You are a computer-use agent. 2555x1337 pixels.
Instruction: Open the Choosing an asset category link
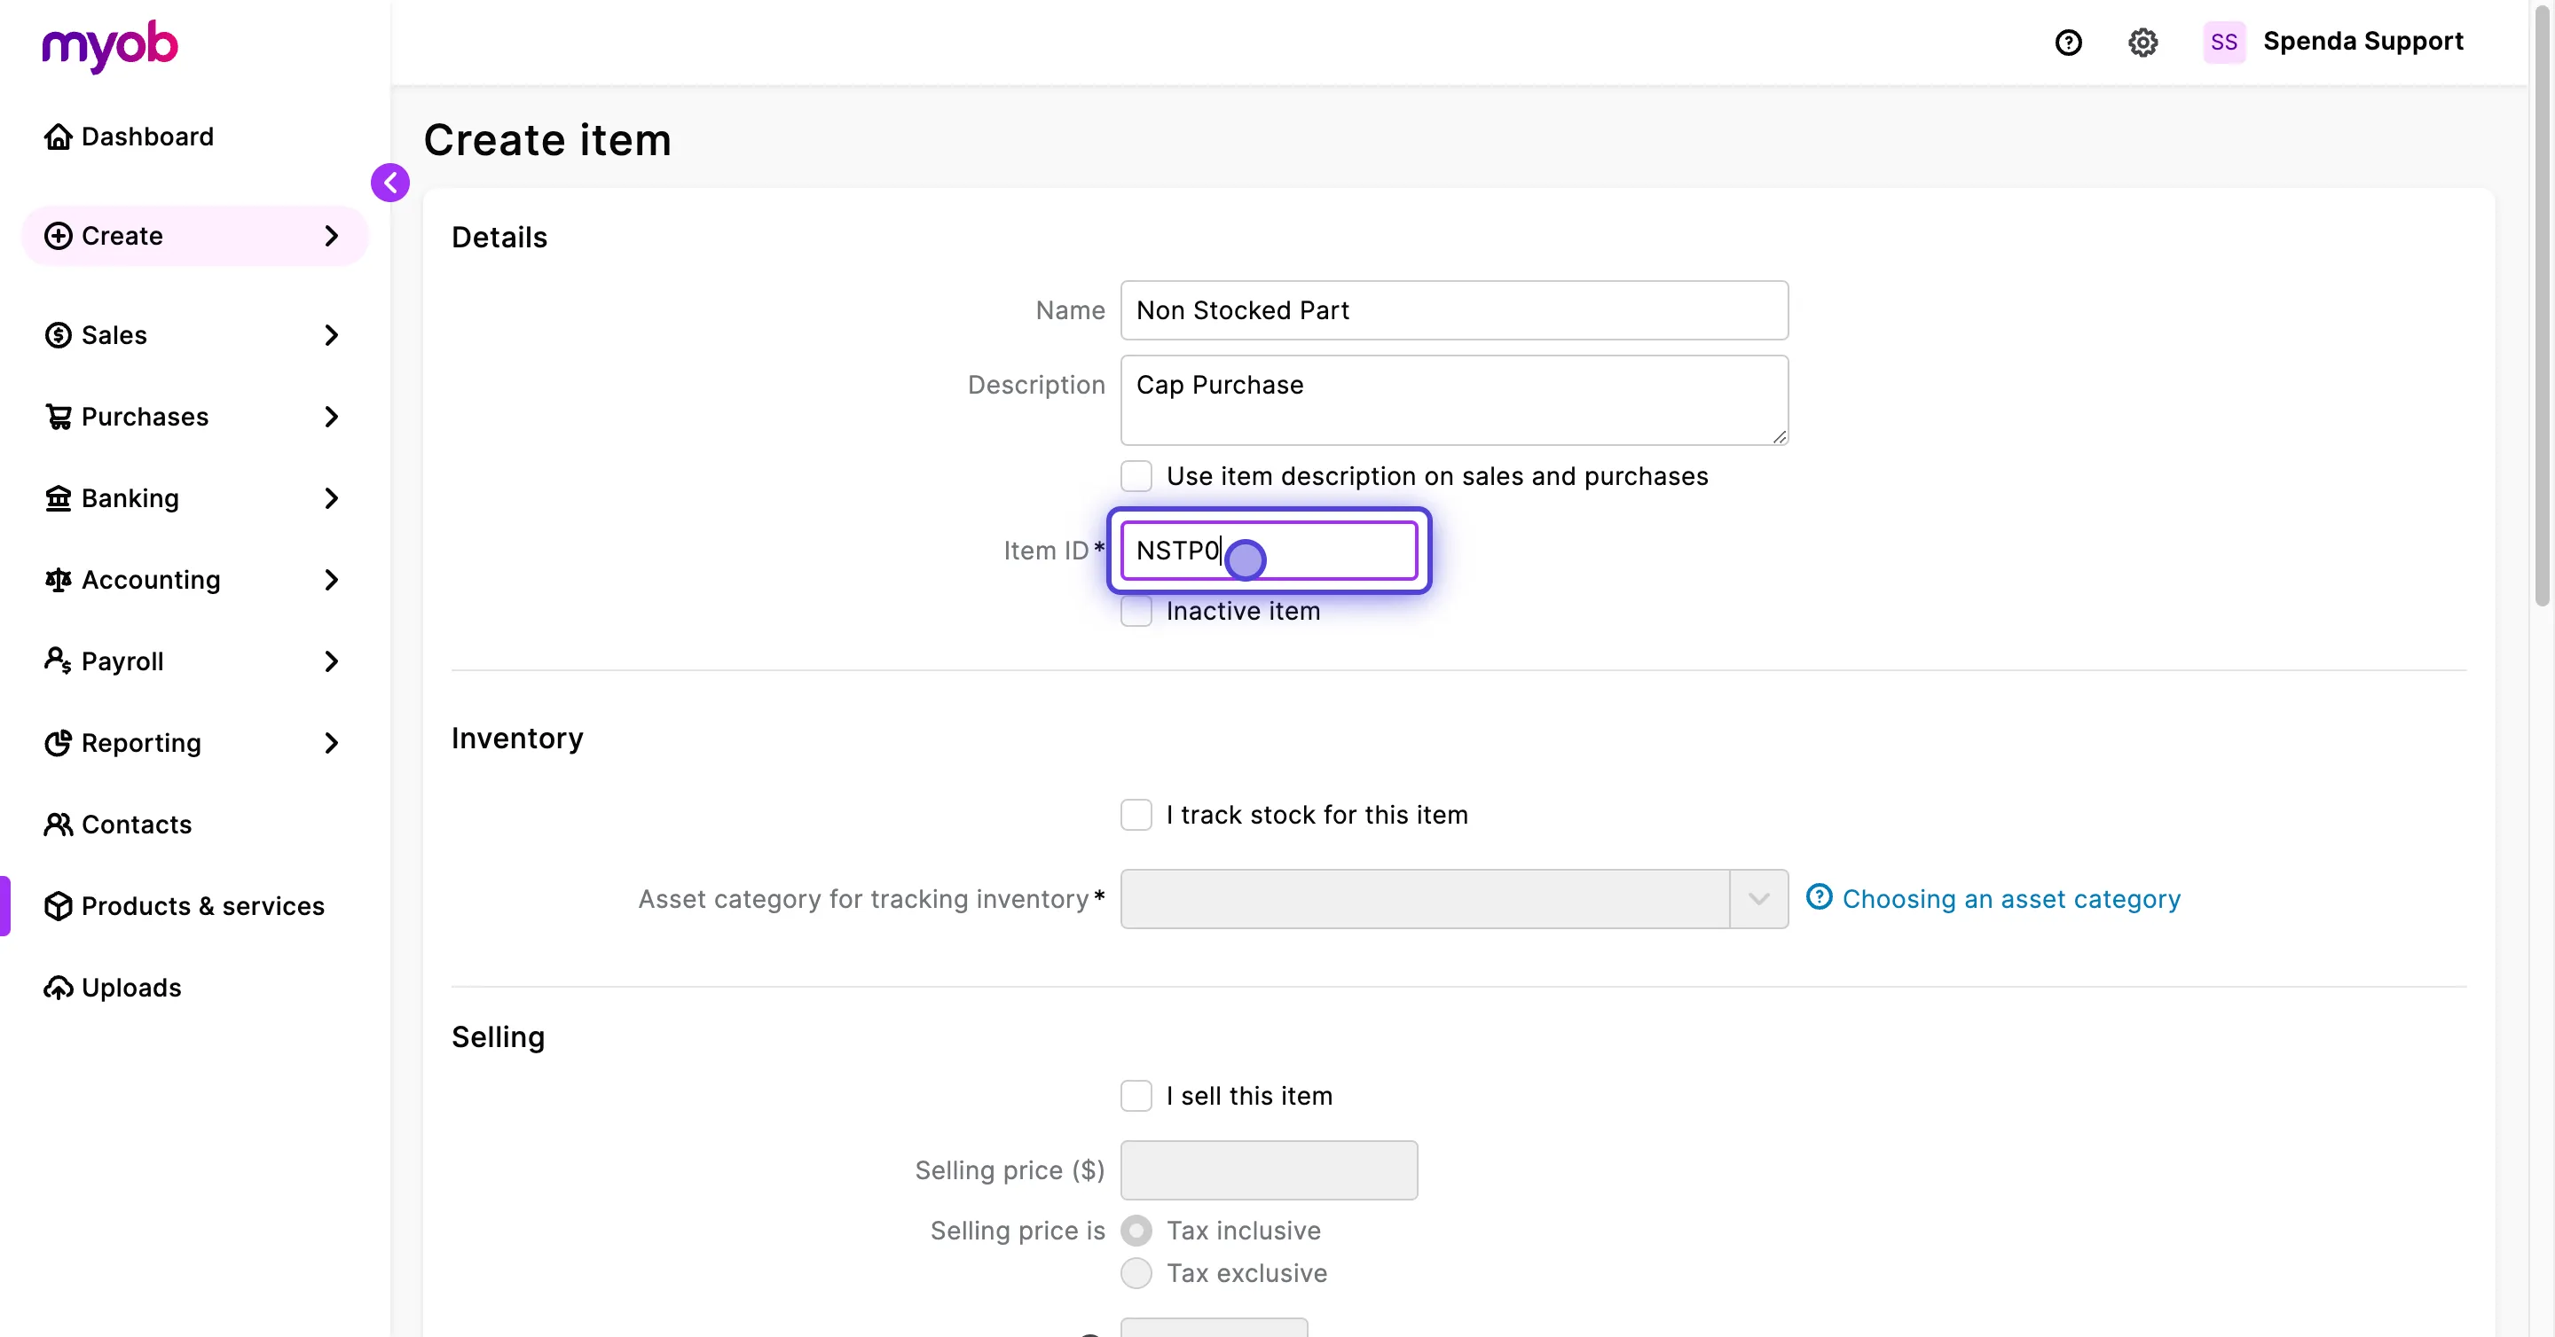coord(2010,899)
